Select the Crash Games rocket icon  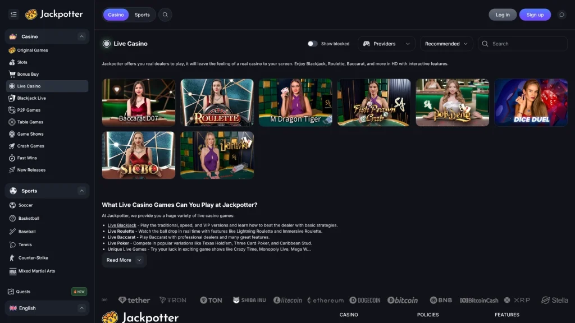point(13,146)
